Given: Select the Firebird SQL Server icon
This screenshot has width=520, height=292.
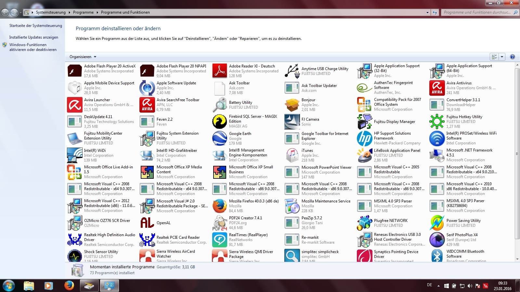Looking at the screenshot, I should pos(220,121).
